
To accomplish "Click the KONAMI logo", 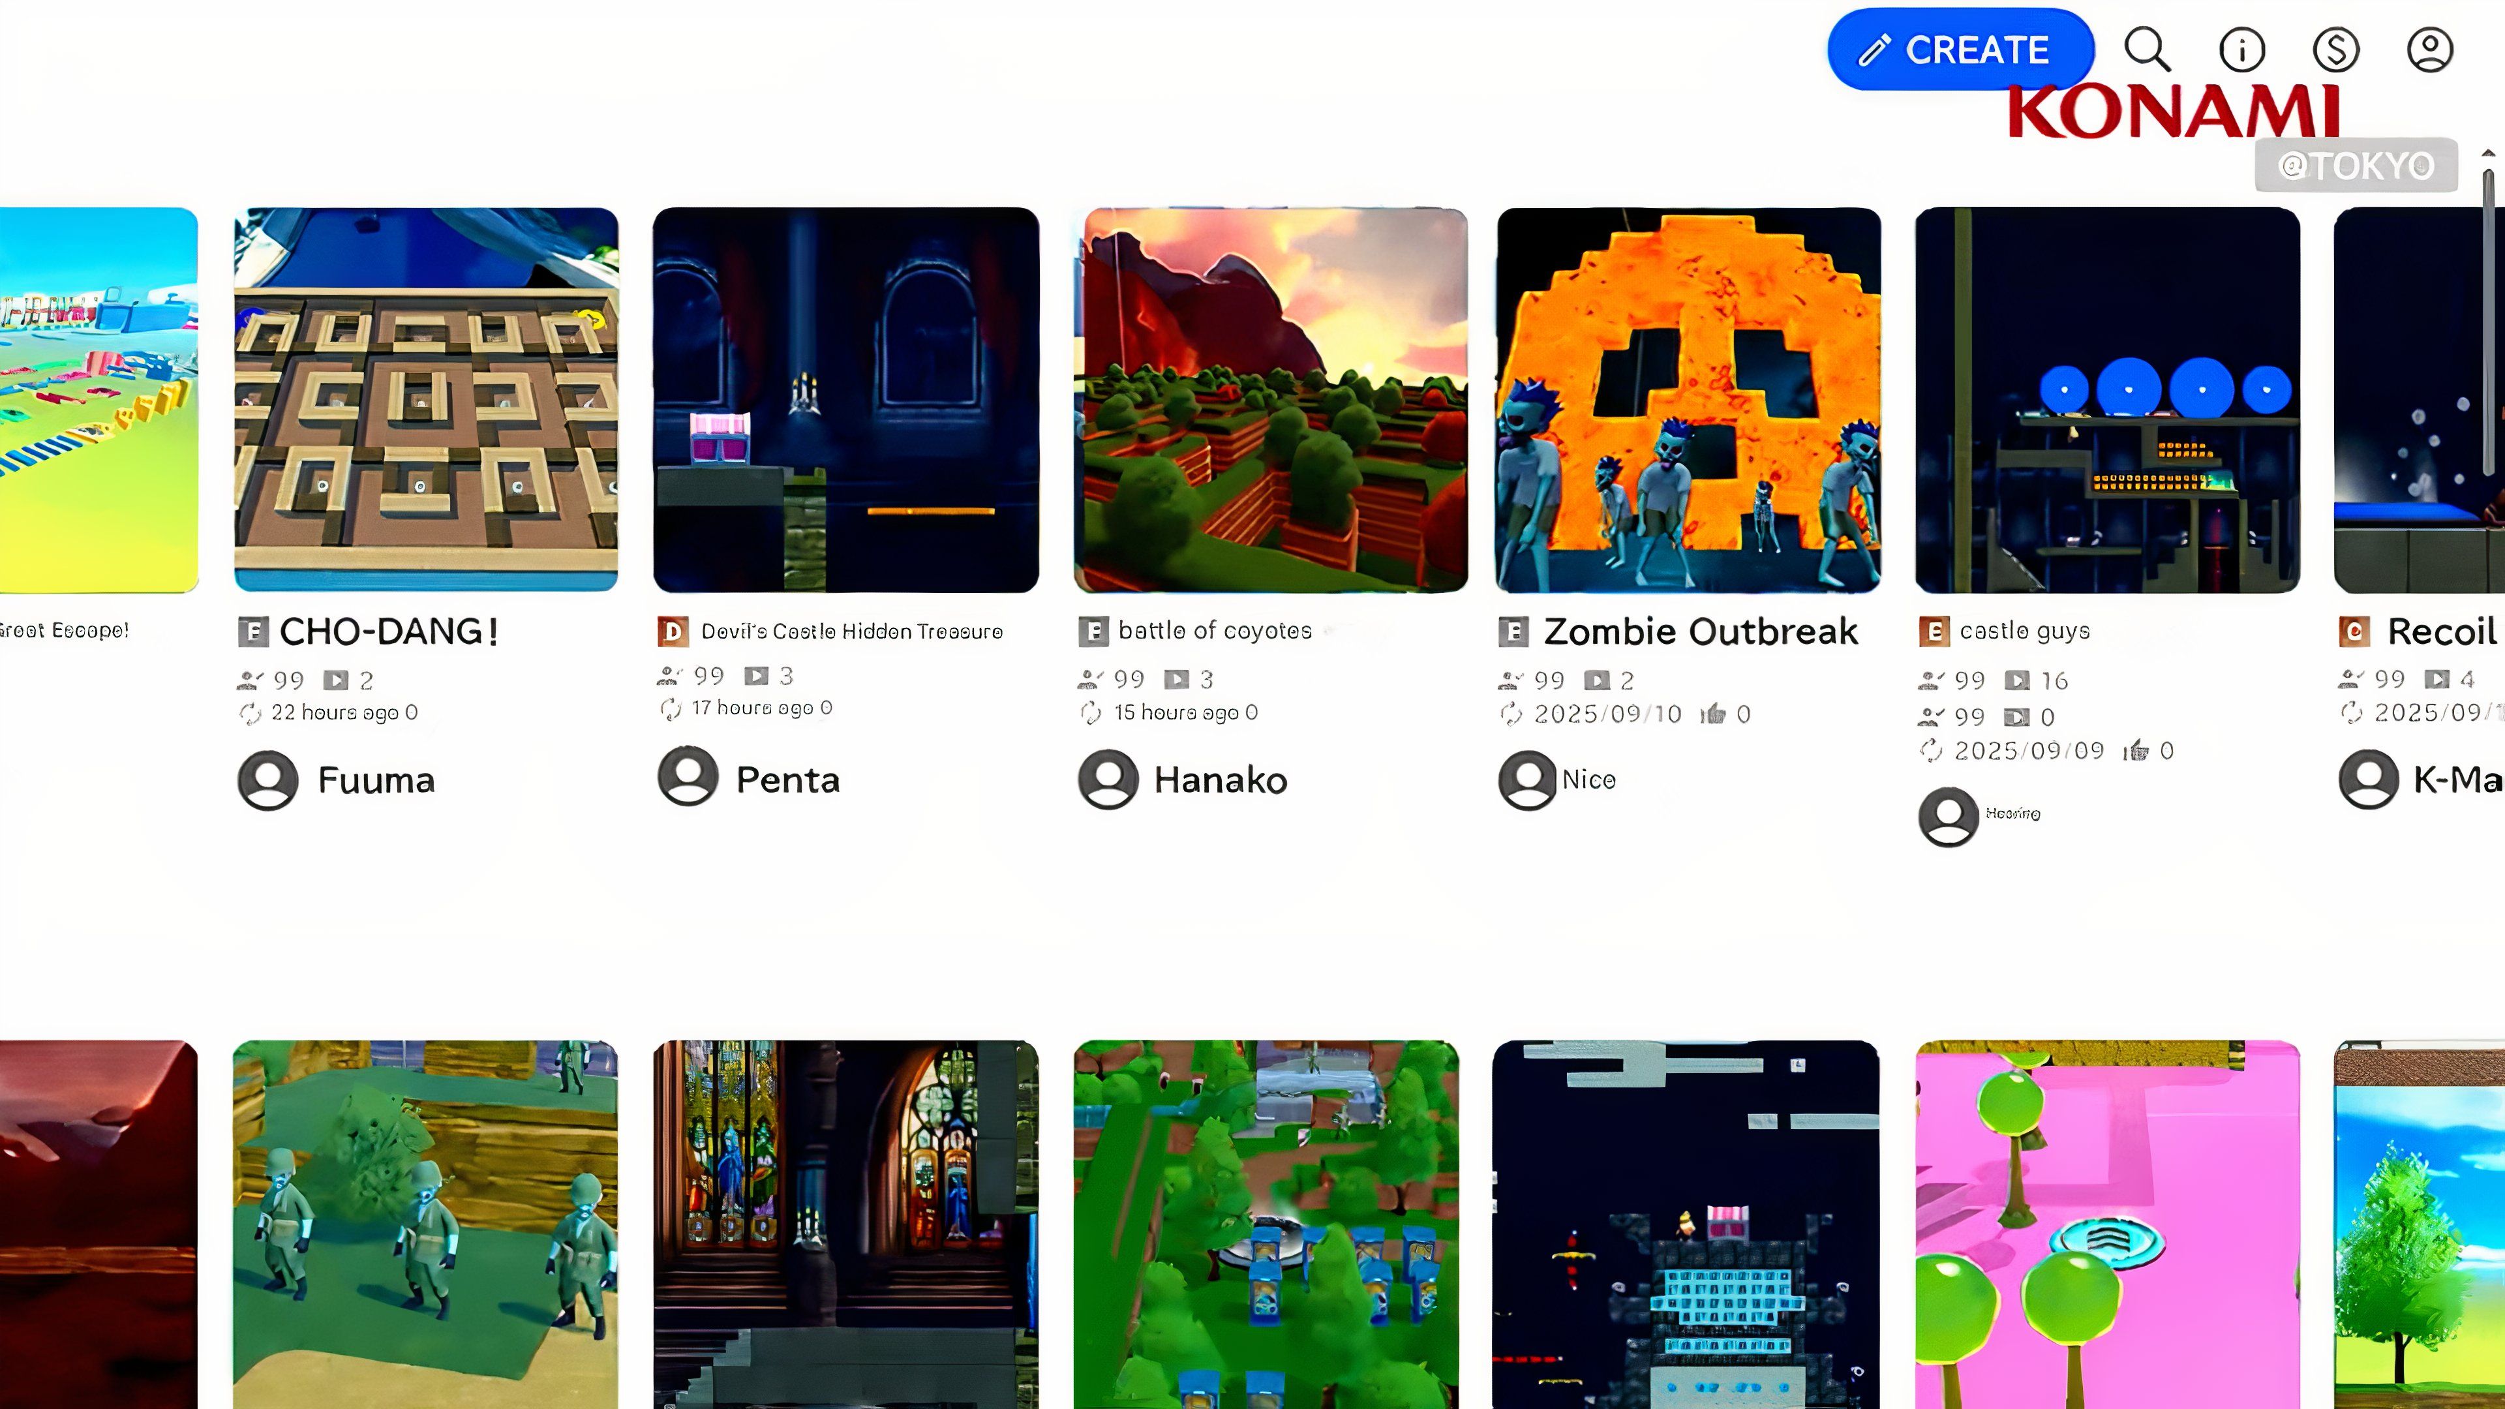I will [2174, 112].
